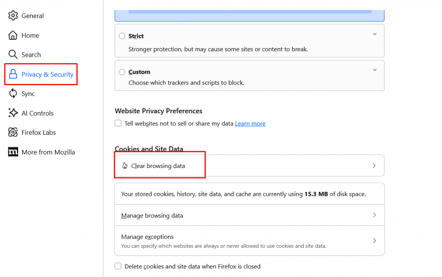Select the Custom protection radio button
The height and width of the screenshot is (277, 442).
pyautogui.click(x=122, y=72)
